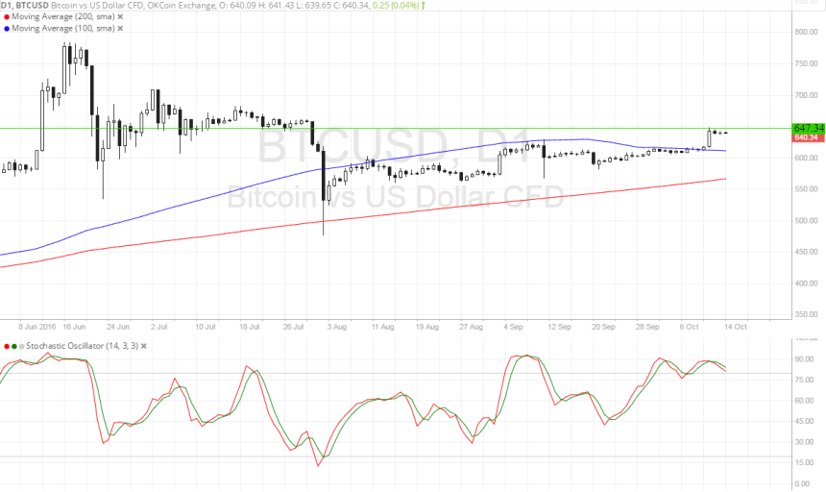Click the 12 Sep date label
This screenshot has height=492, width=826.
point(559,327)
